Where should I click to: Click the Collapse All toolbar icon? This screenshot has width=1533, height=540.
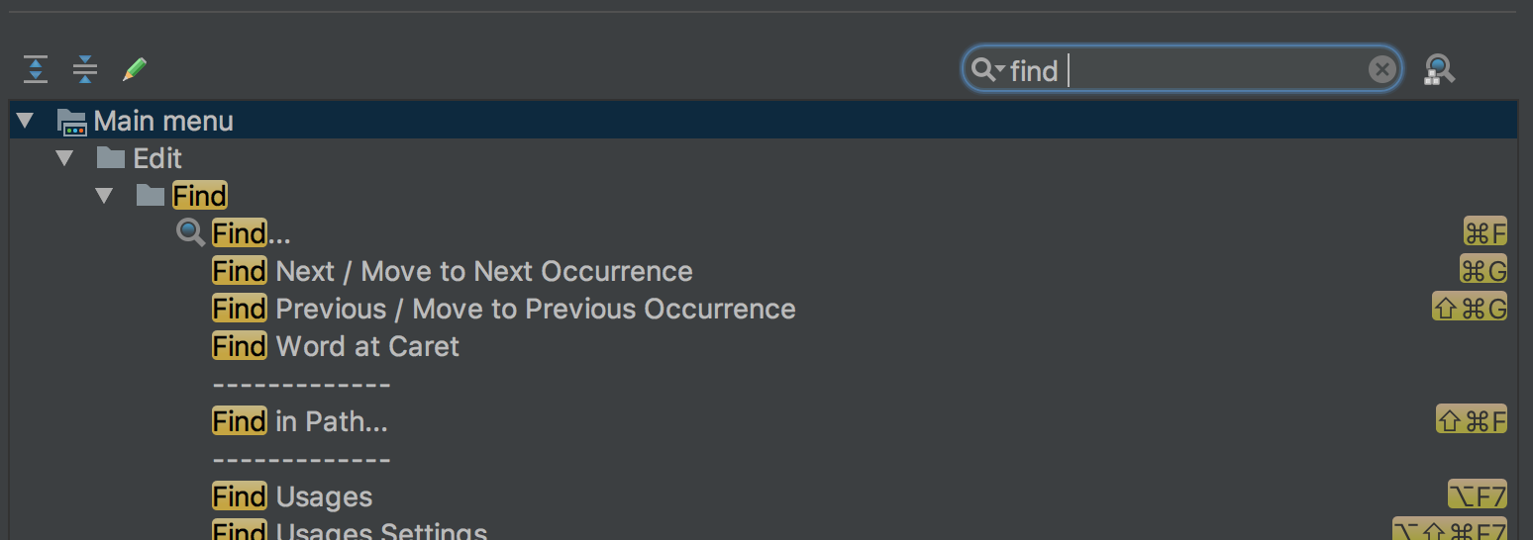pyautogui.click(x=85, y=69)
